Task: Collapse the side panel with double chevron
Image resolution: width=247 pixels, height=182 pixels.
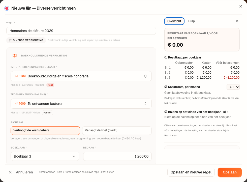Action: (237, 21)
